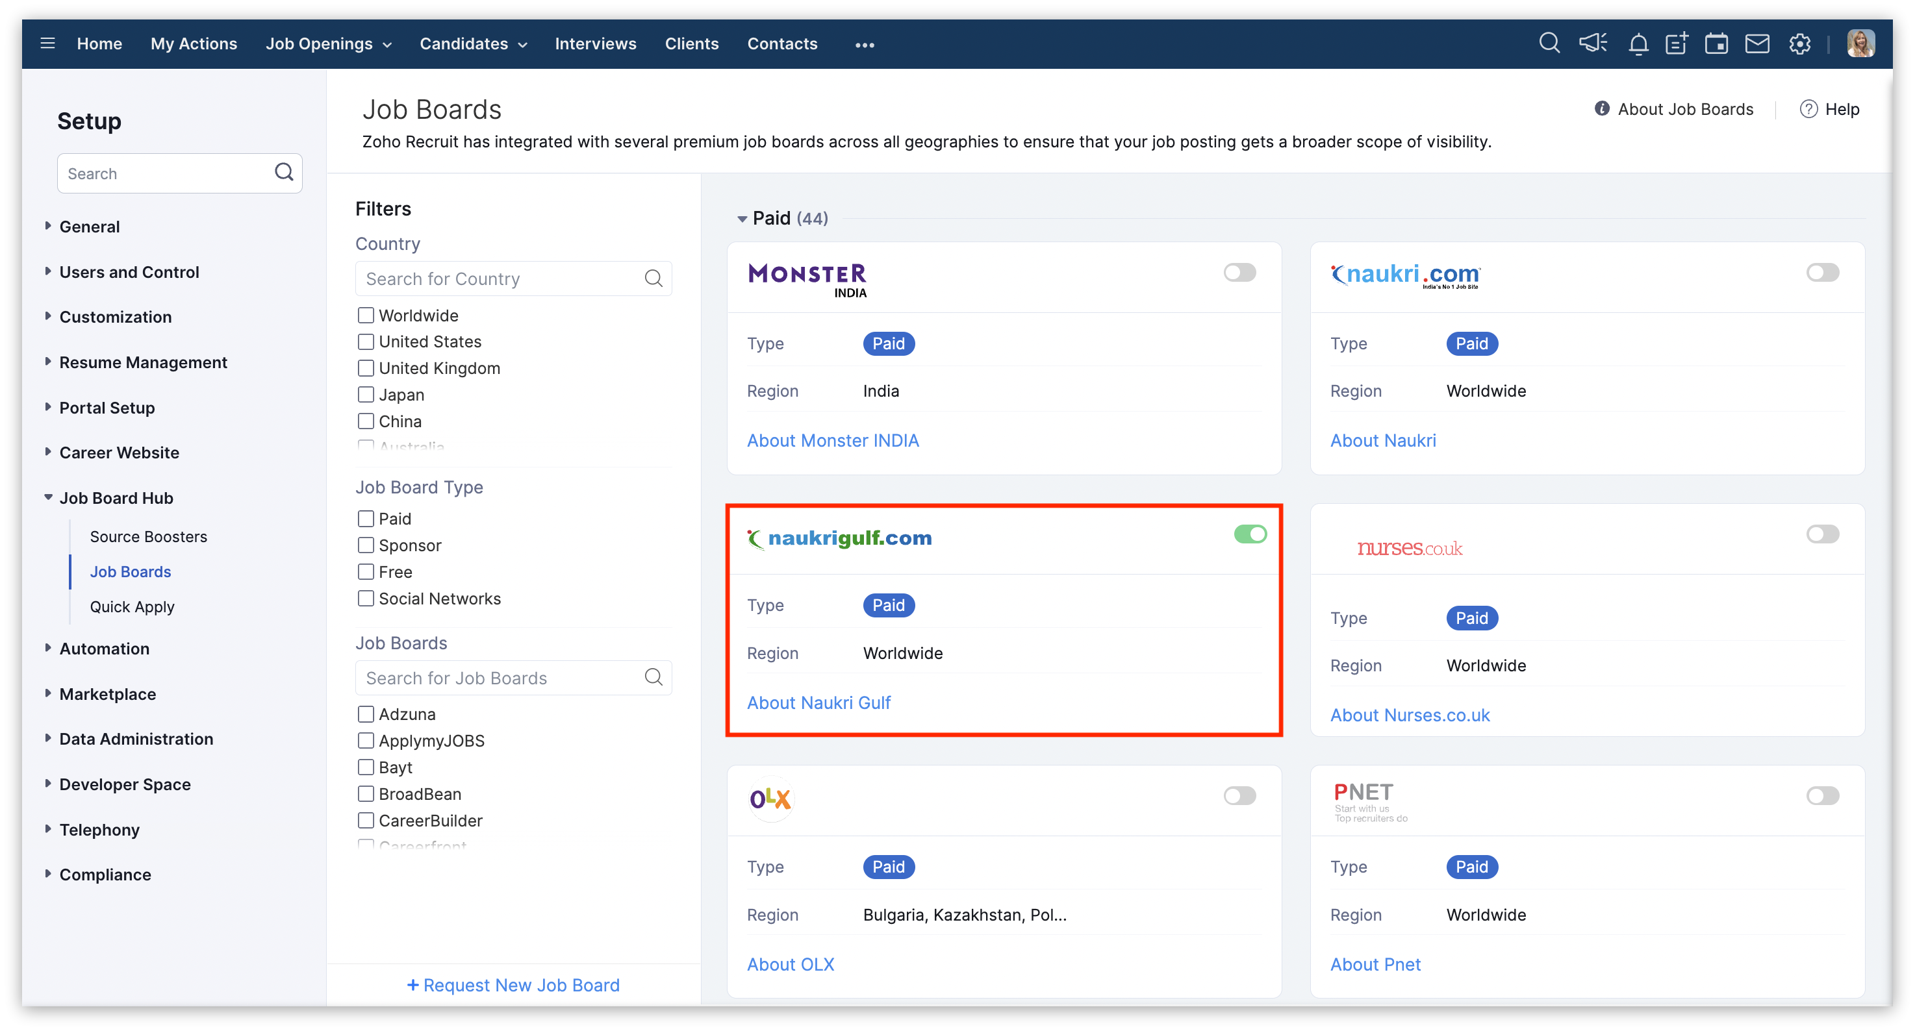Open the mail envelope icon

(x=1756, y=44)
